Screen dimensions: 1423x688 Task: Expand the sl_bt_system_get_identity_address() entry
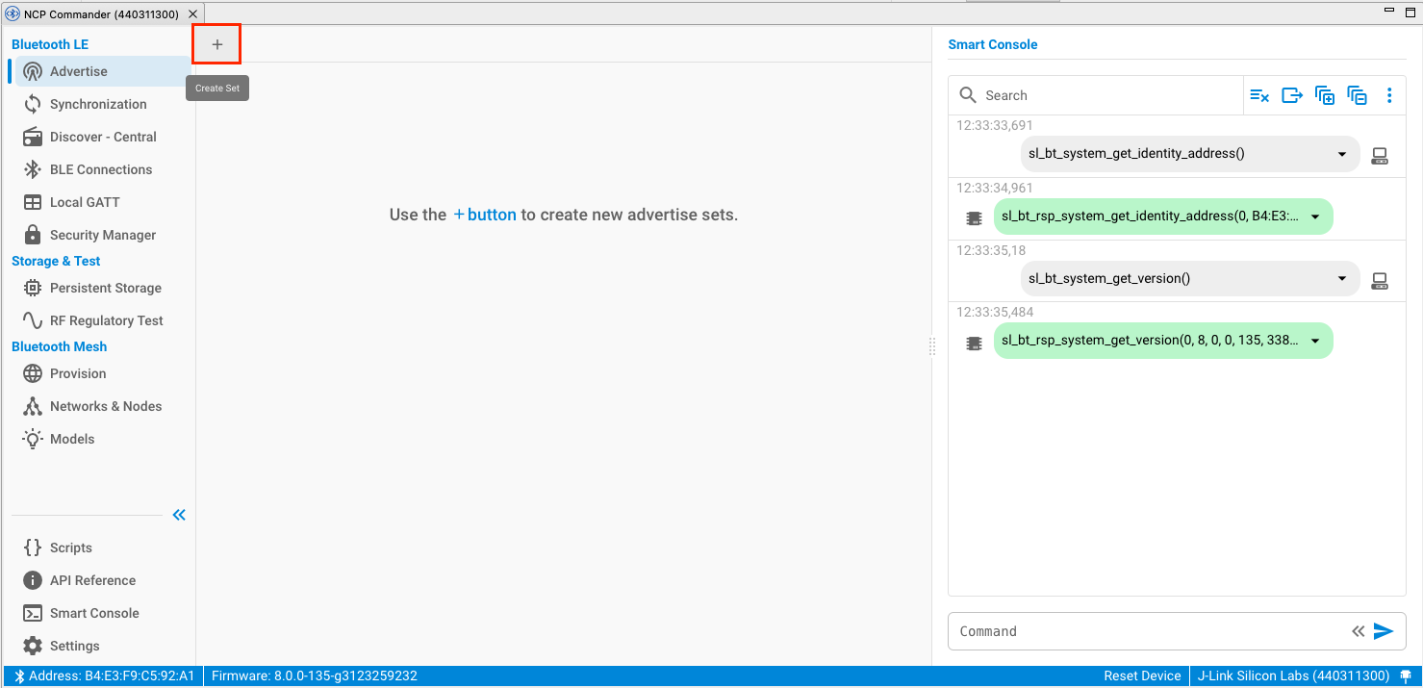1341,154
